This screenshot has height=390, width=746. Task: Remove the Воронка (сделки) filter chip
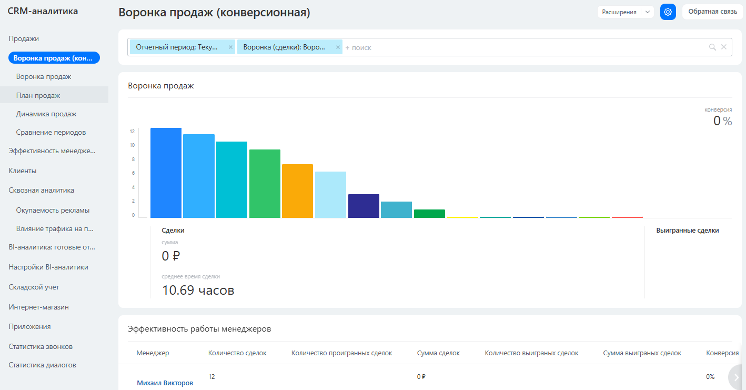pos(338,47)
